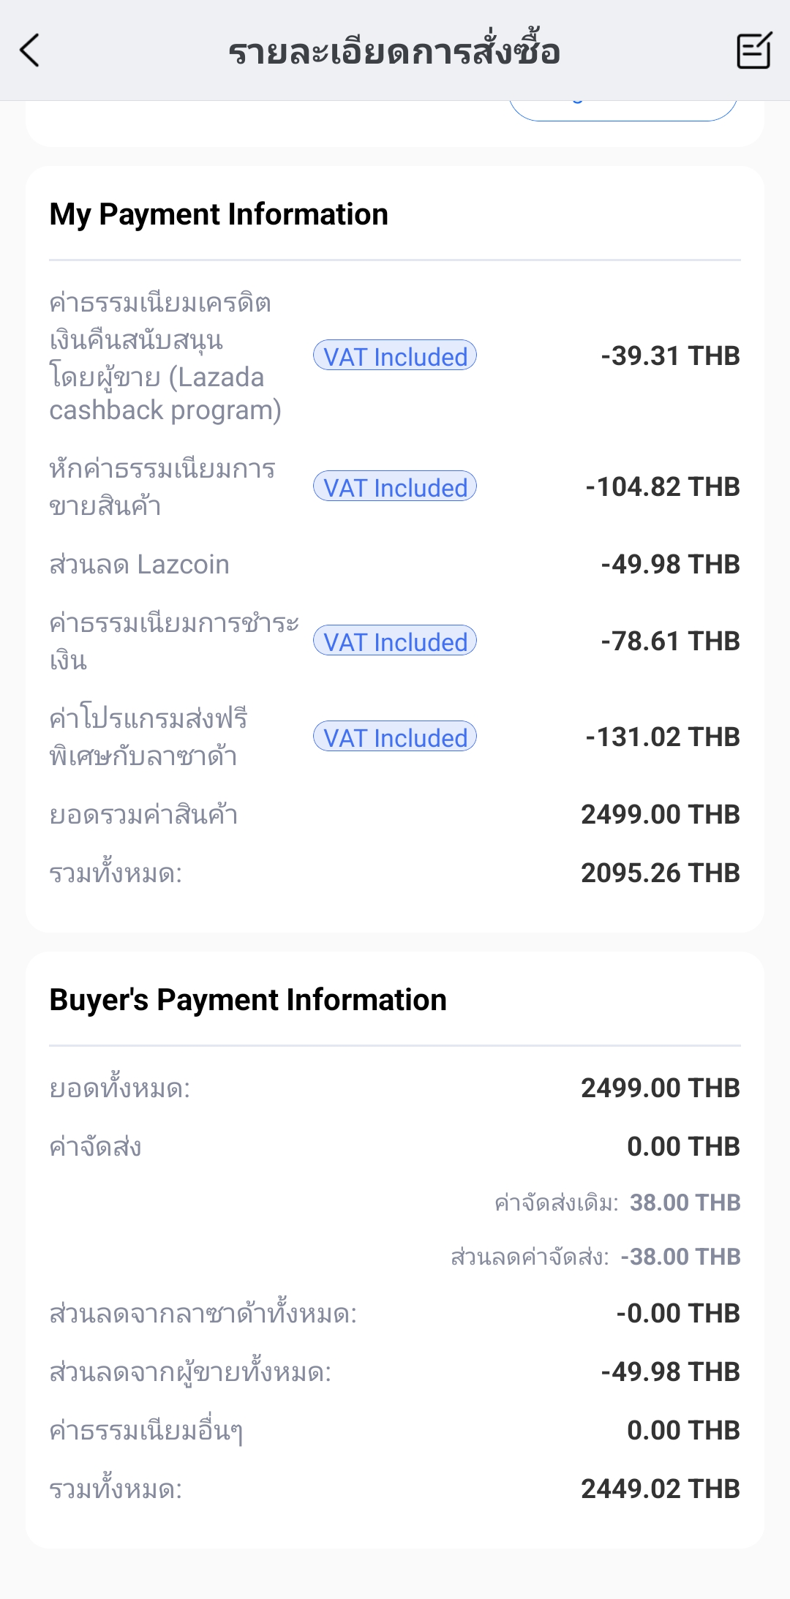
Task: Select the Buyer's Payment Information heading
Action: [x=248, y=1000]
